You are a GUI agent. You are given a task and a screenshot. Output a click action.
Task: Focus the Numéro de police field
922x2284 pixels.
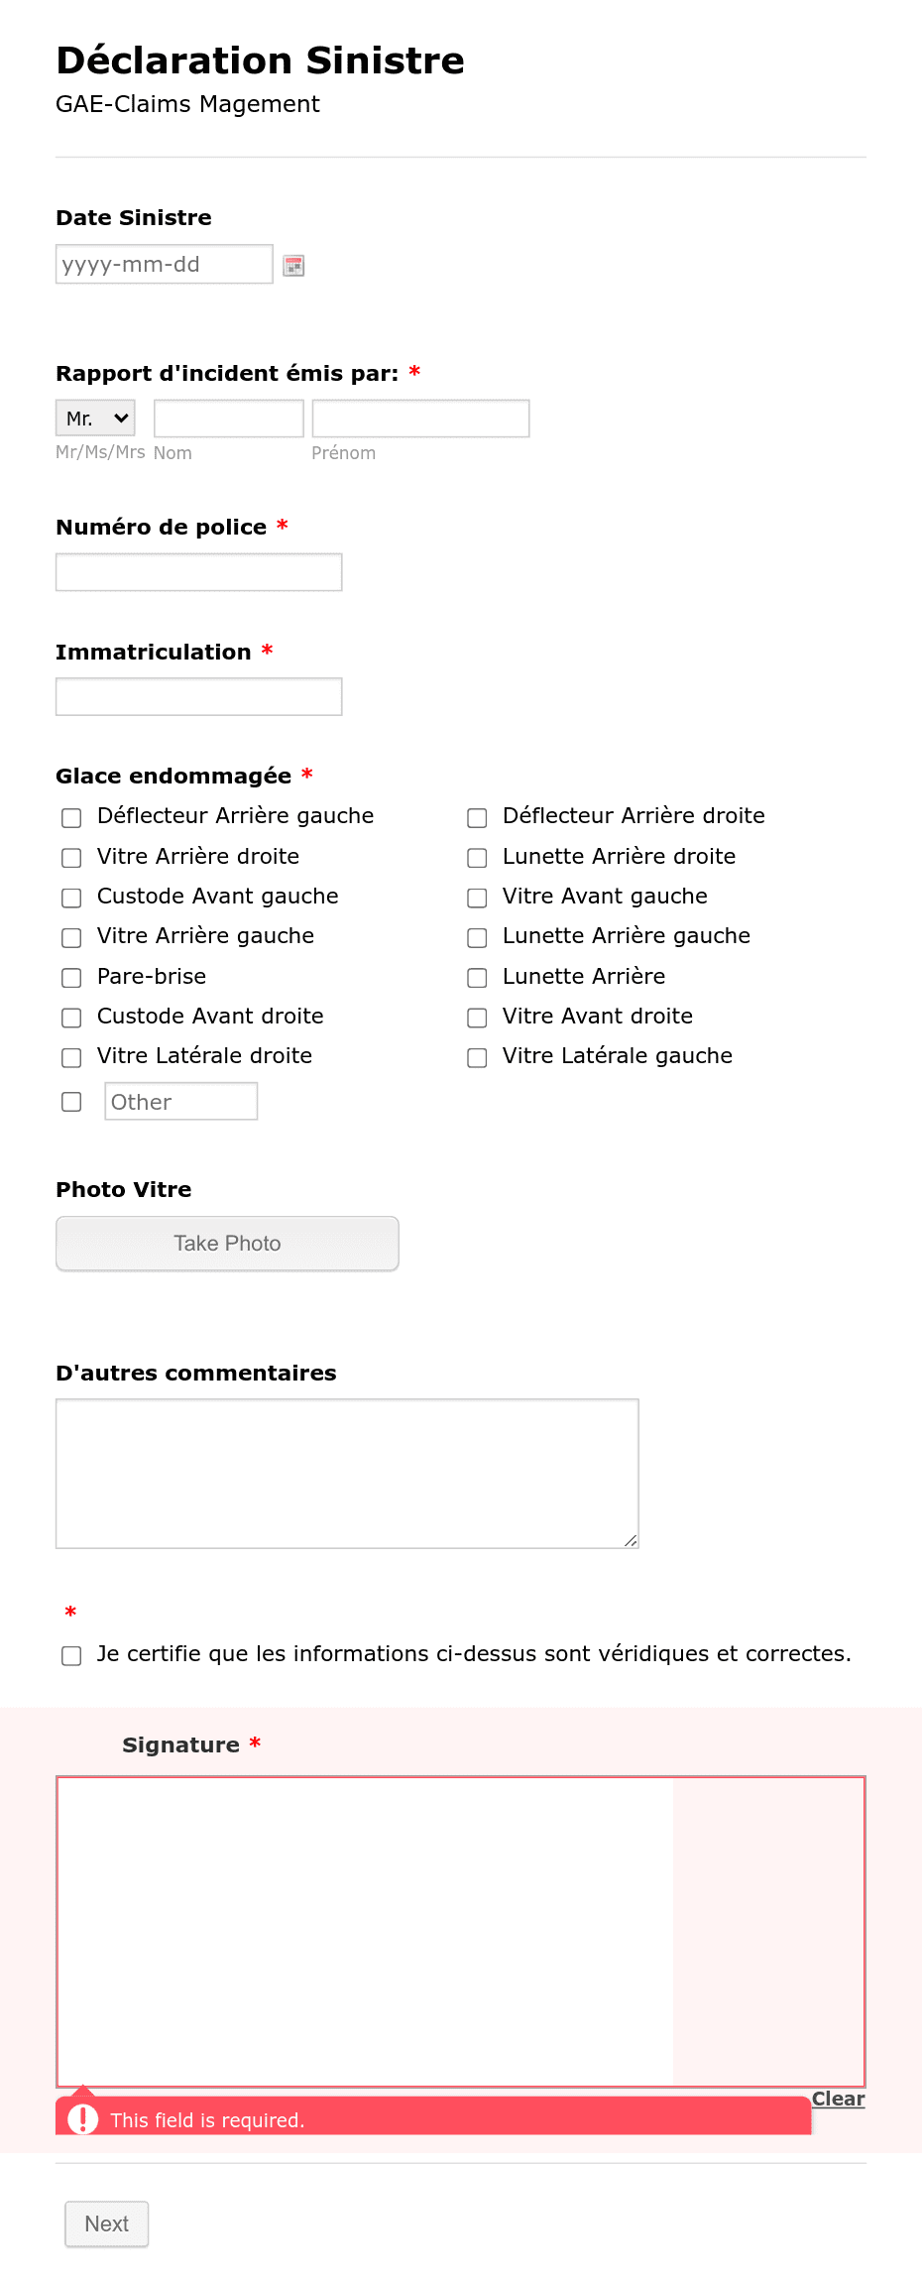(199, 572)
